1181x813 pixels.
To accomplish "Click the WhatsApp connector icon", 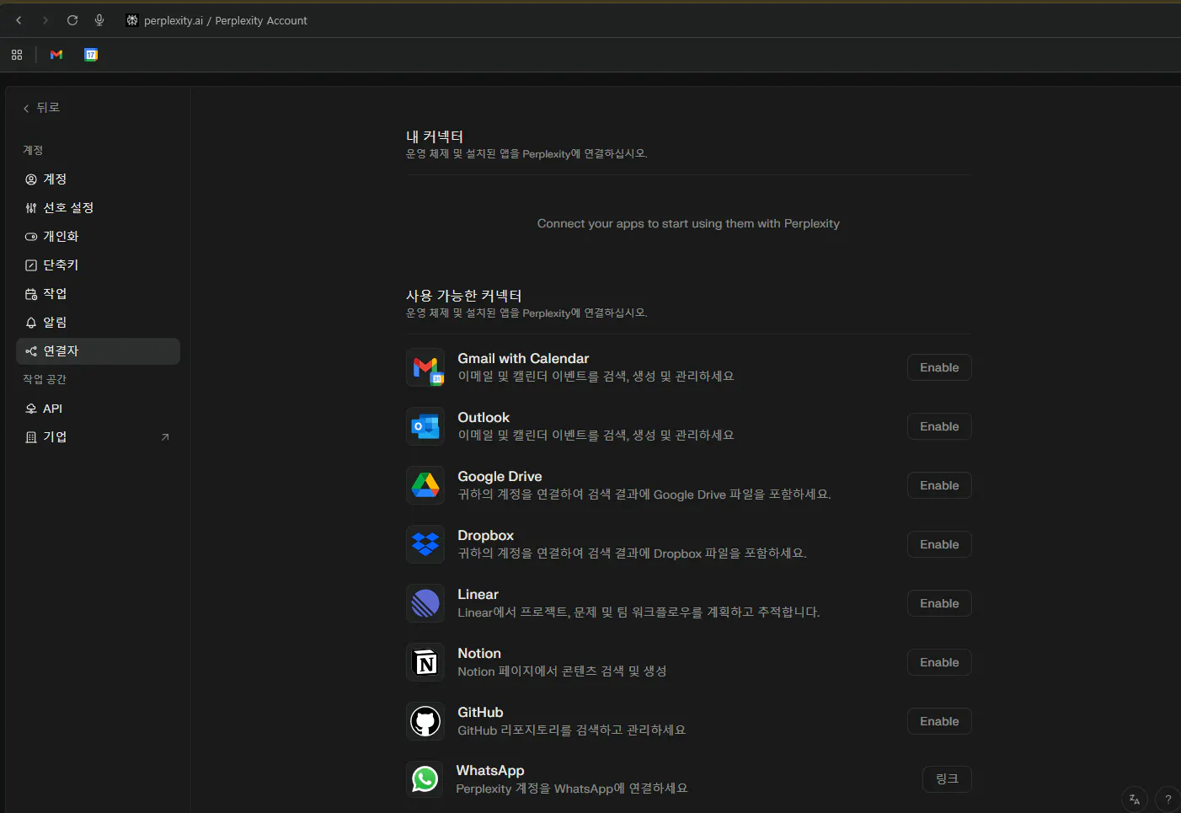I will [425, 779].
